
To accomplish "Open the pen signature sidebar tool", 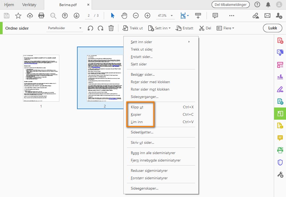I will pos(280,89).
